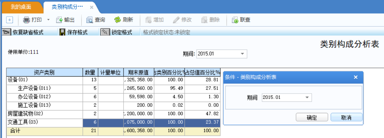Viewport: 384px width, 138px height.
Task: Close the 类别构成分 tab
Action: (x=92, y=7)
